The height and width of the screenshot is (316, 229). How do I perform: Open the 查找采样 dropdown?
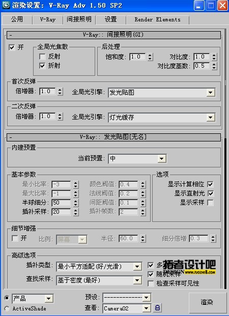[99, 280]
